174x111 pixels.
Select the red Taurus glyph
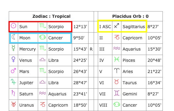coord(117,82)
